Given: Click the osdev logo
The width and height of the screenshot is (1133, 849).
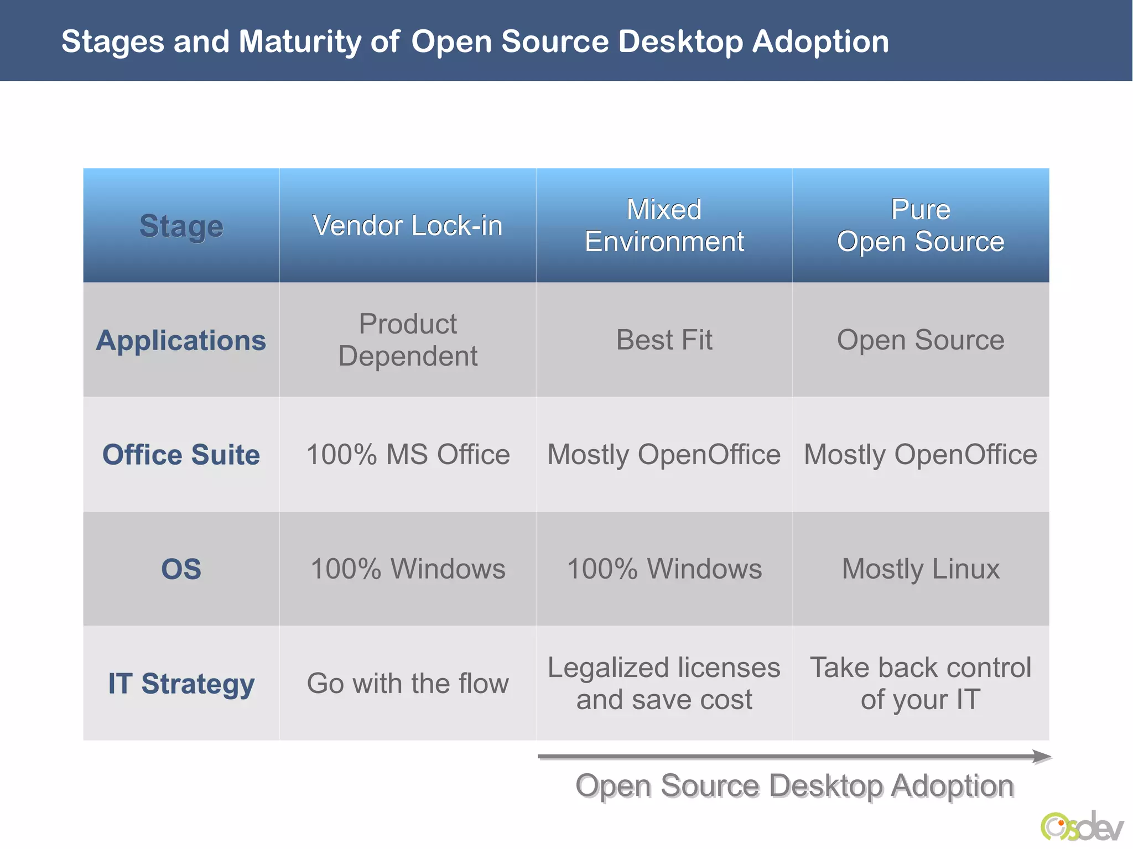Looking at the screenshot, I should coord(1082,826).
